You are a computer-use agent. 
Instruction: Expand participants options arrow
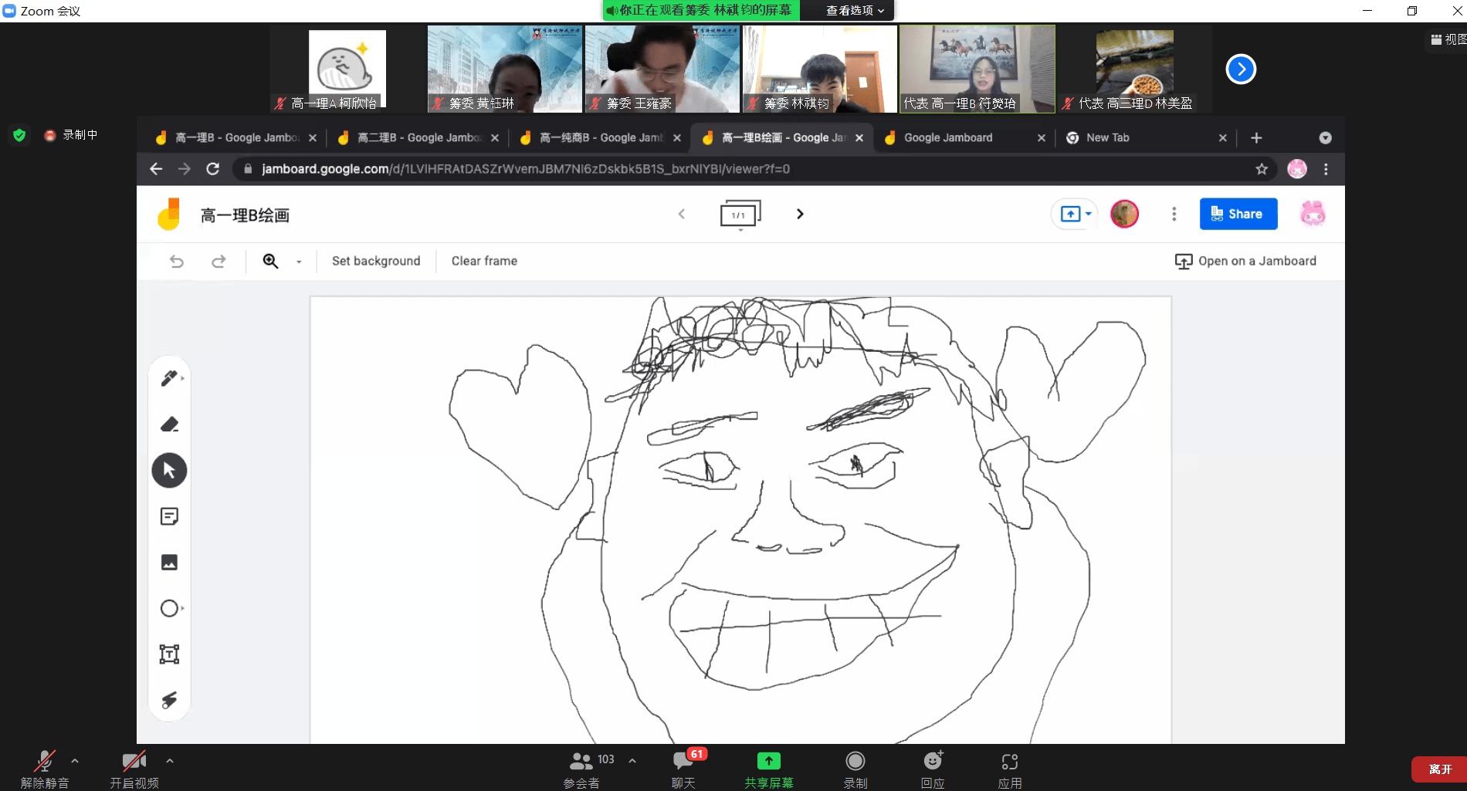point(632,761)
